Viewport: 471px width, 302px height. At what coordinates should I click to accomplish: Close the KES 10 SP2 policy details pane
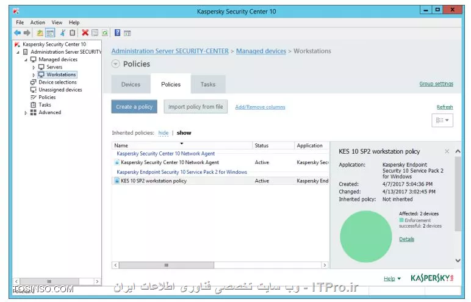[447, 151]
